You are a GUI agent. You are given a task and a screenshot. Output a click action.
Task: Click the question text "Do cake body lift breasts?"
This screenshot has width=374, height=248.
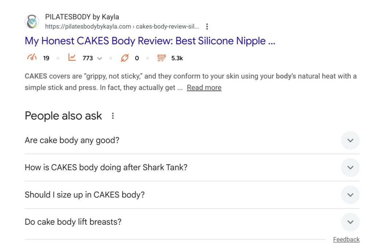tap(73, 222)
